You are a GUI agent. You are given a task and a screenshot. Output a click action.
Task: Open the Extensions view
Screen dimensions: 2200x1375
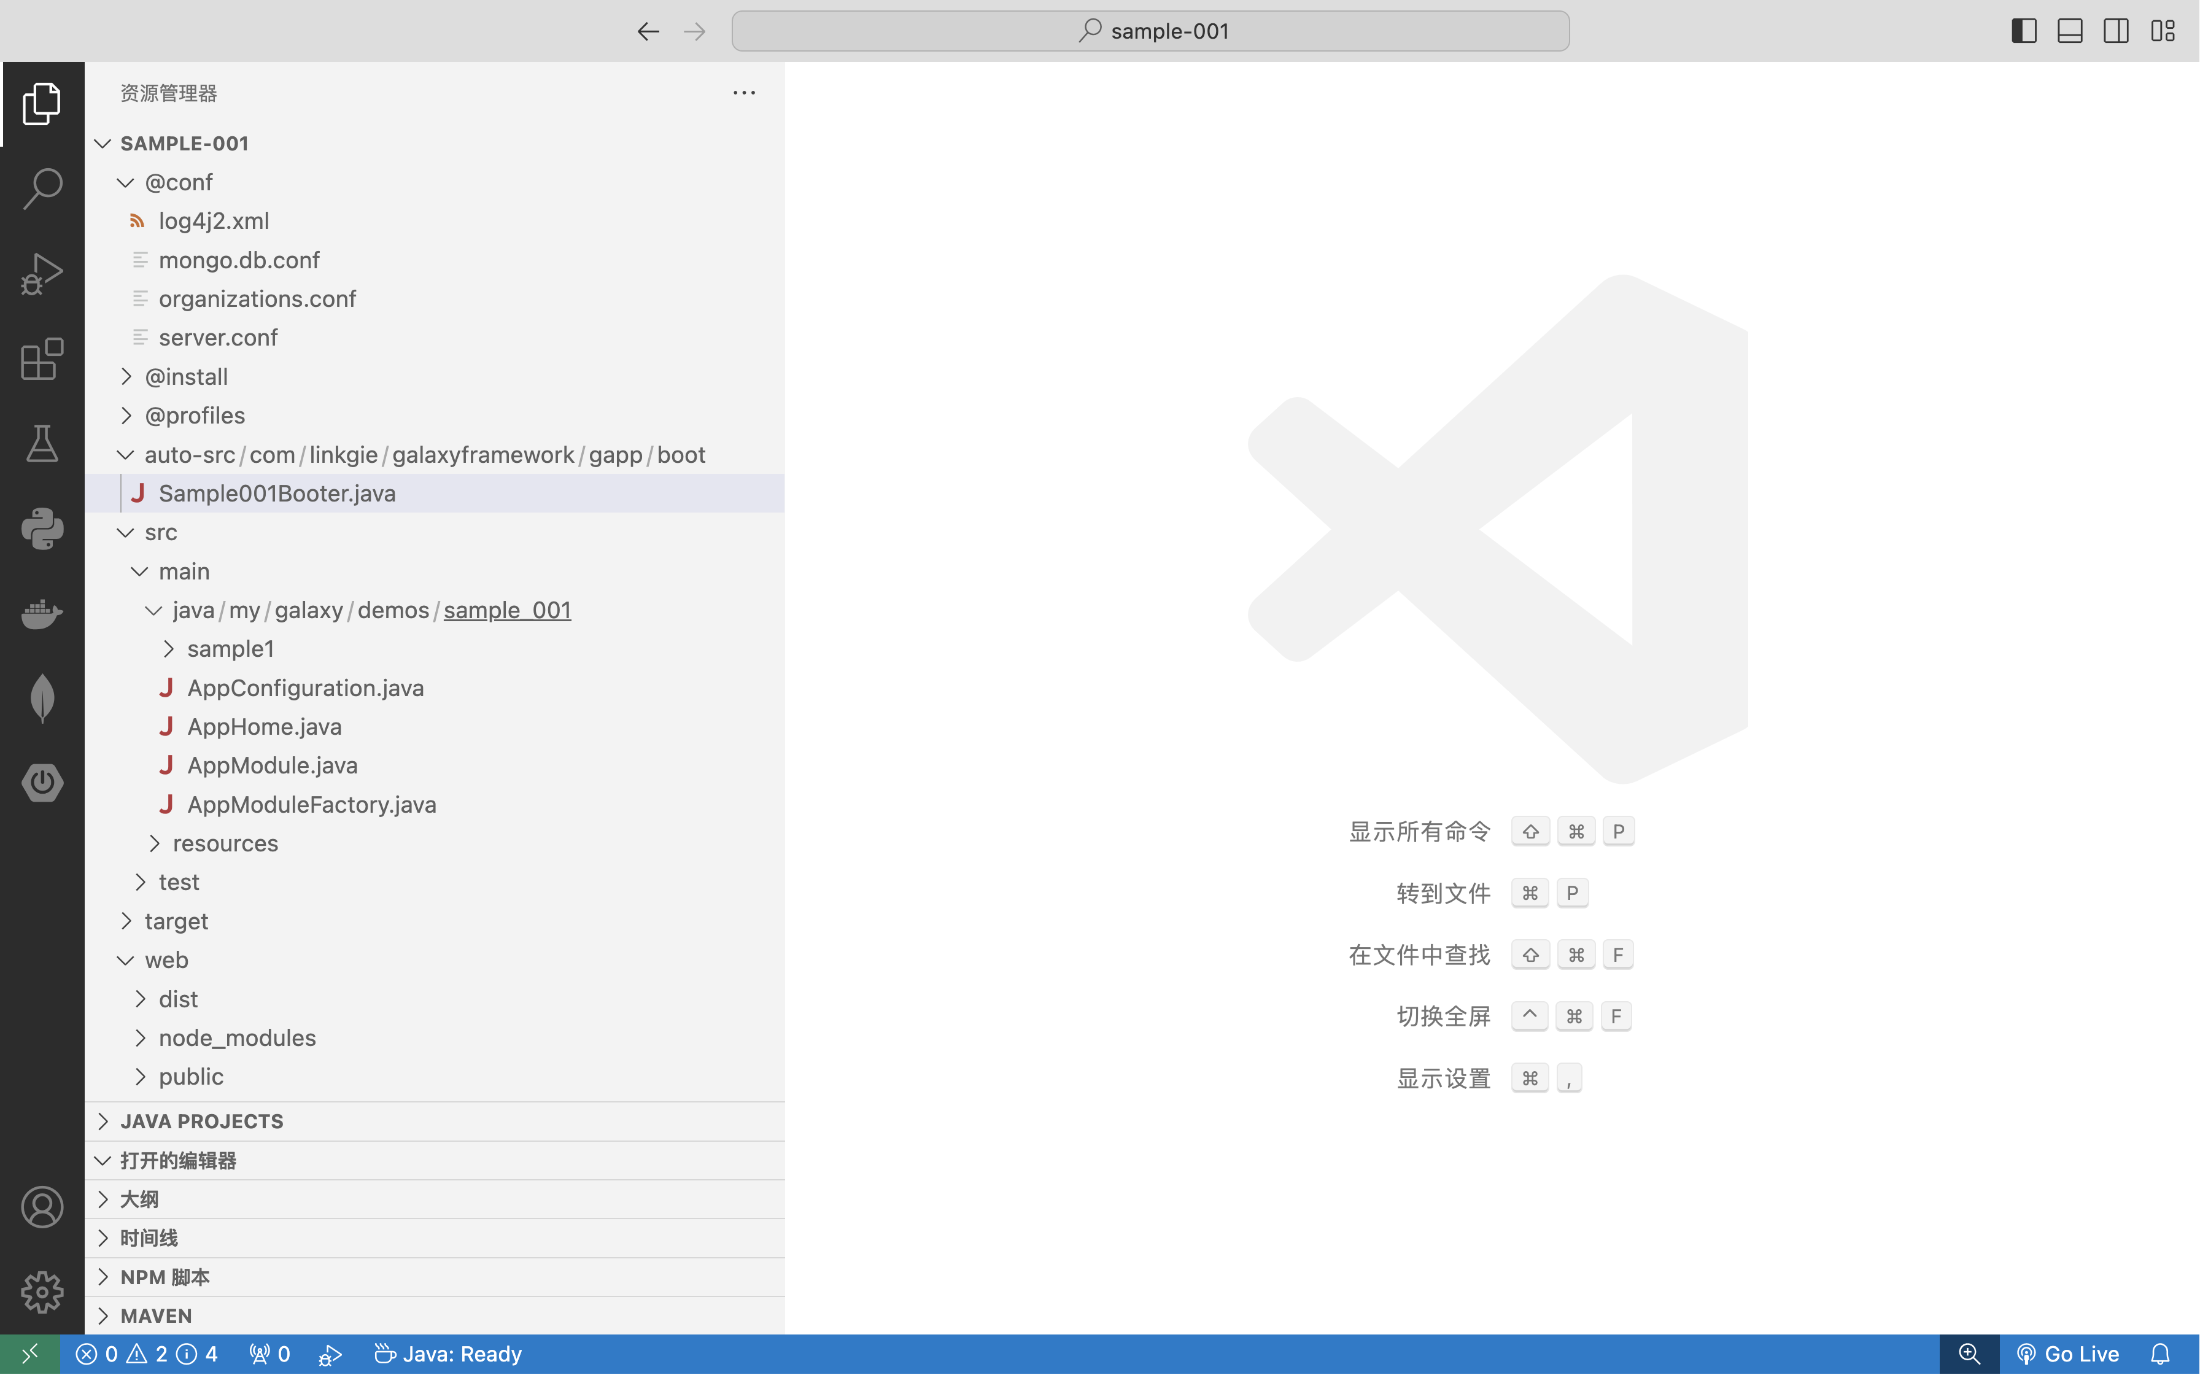coord(42,358)
